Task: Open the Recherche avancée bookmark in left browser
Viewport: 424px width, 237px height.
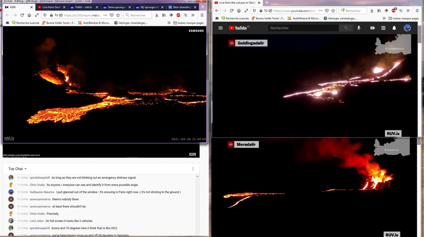Action: 26,23
